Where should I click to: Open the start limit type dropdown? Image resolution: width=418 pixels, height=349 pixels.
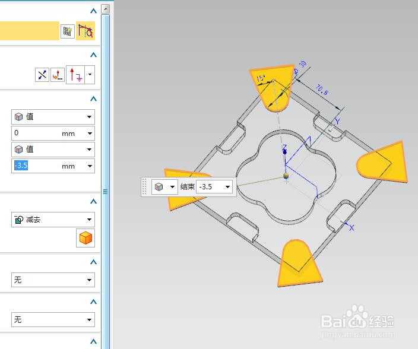click(53, 117)
